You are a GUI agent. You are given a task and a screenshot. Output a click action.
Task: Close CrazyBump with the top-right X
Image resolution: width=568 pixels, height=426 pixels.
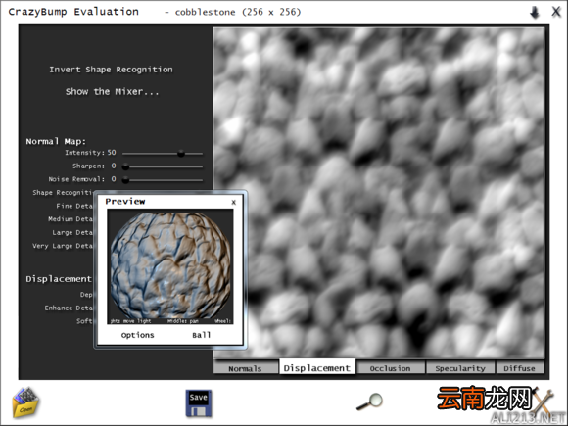click(556, 12)
